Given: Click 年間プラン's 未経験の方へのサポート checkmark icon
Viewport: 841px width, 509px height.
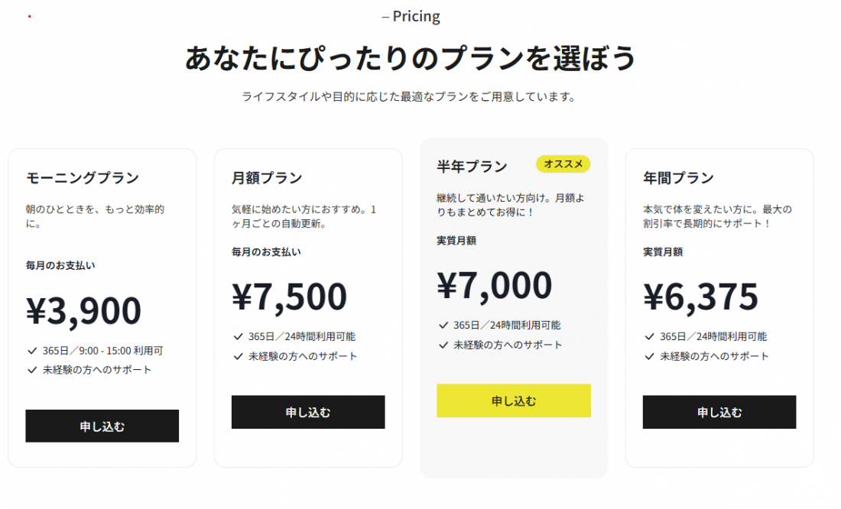Looking at the screenshot, I should click(x=649, y=356).
